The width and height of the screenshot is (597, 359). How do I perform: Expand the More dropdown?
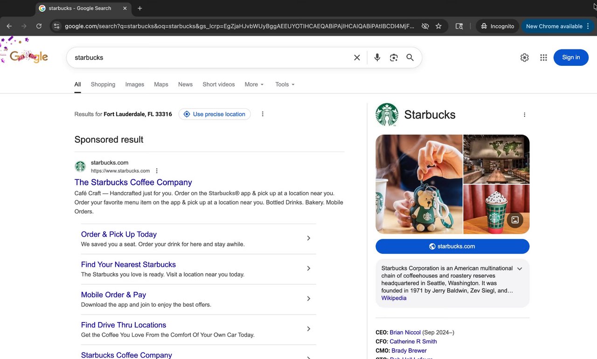[x=254, y=84]
